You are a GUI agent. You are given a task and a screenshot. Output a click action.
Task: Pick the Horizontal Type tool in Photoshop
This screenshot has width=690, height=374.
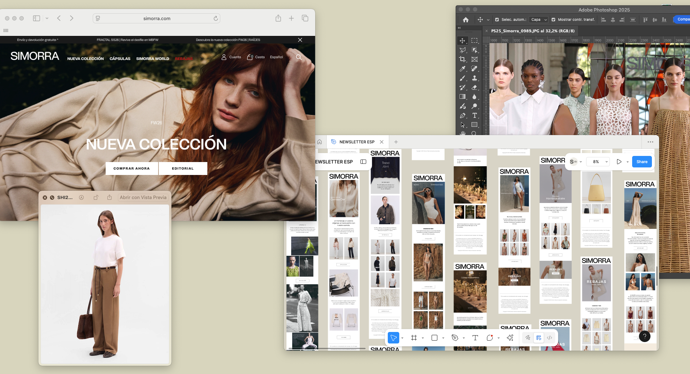coord(474,115)
